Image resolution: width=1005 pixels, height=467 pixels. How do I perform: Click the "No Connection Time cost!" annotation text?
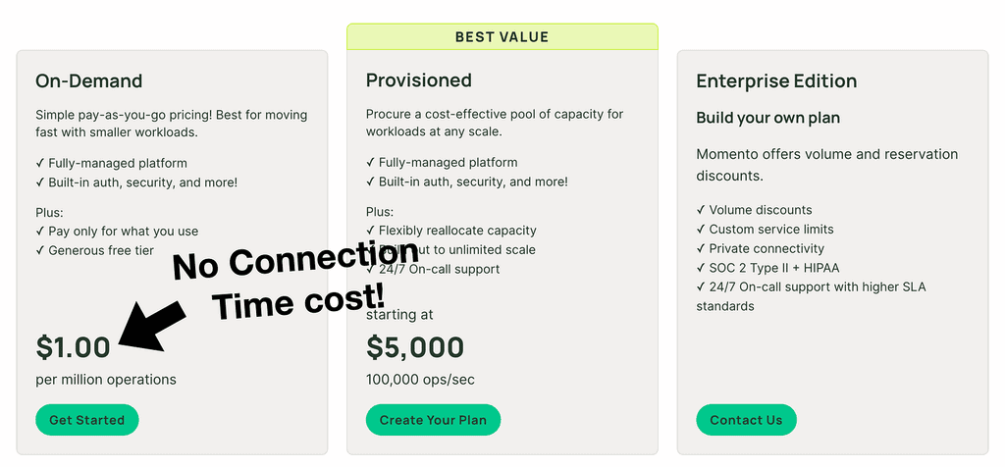click(x=296, y=282)
